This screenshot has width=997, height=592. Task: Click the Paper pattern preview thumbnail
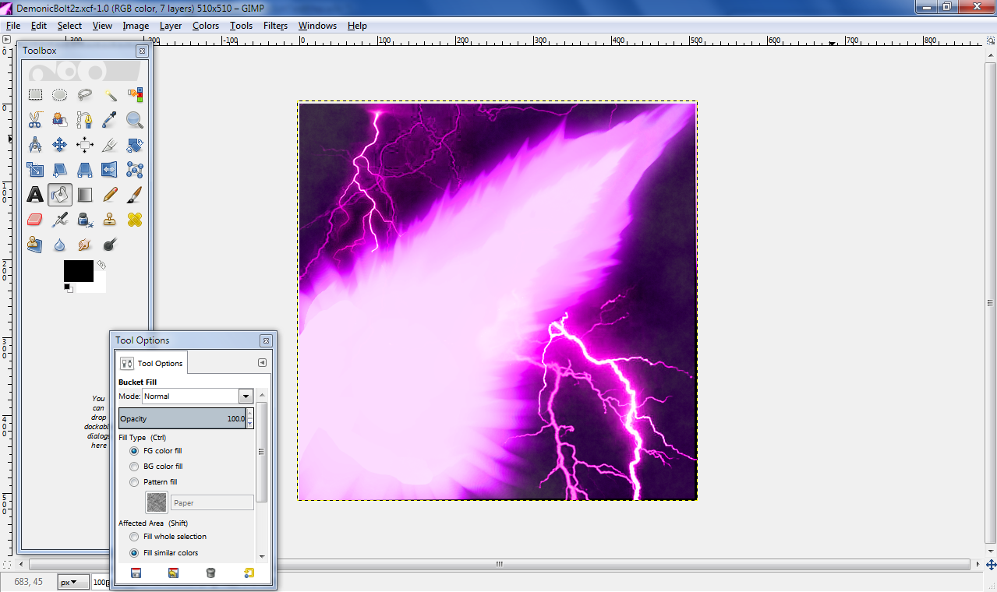pyautogui.click(x=157, y=502)
